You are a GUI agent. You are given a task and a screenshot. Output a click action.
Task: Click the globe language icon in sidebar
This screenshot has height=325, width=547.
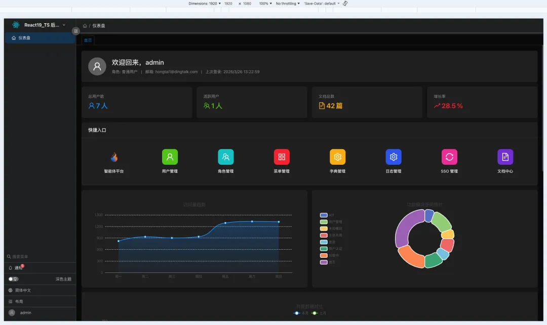click(11, 290)
